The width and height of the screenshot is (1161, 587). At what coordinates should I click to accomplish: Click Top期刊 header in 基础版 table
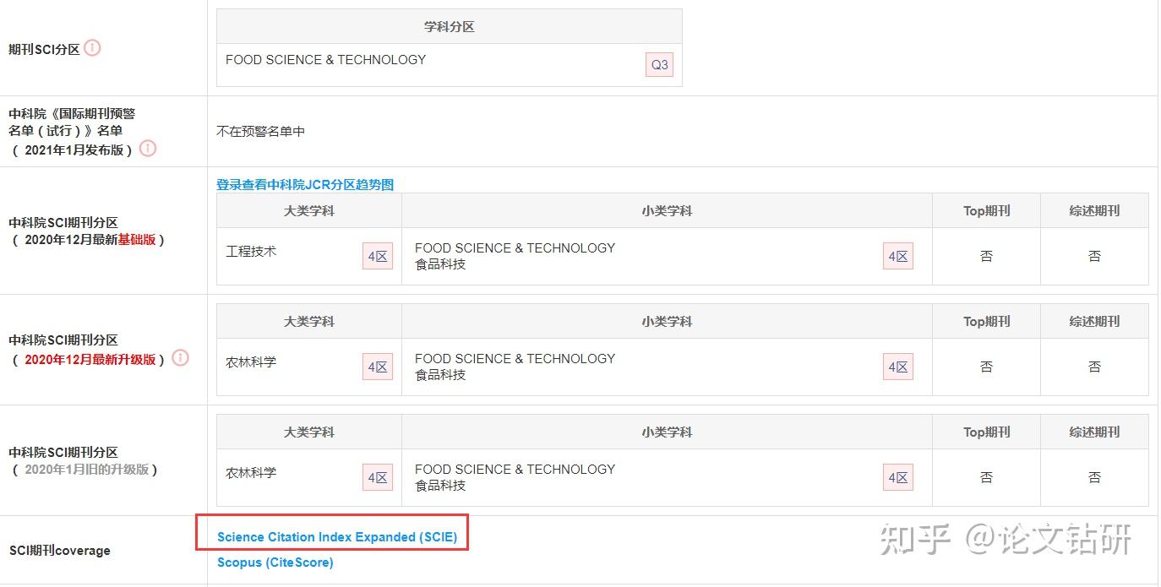[x=987, y=210]
